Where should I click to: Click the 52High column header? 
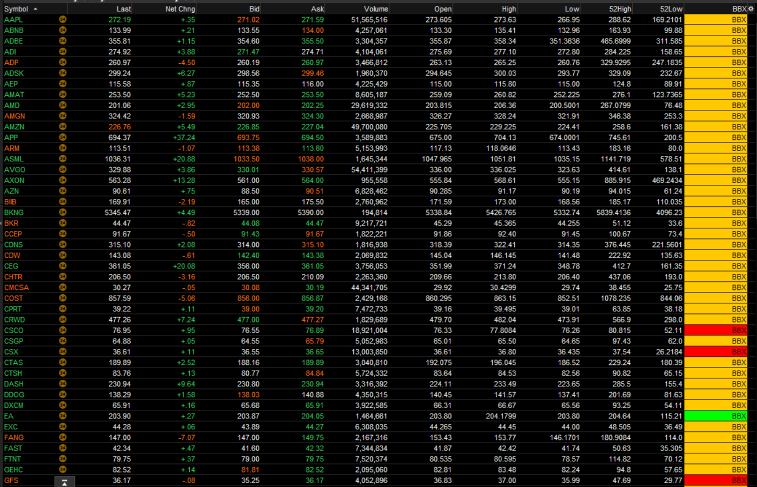620,9
